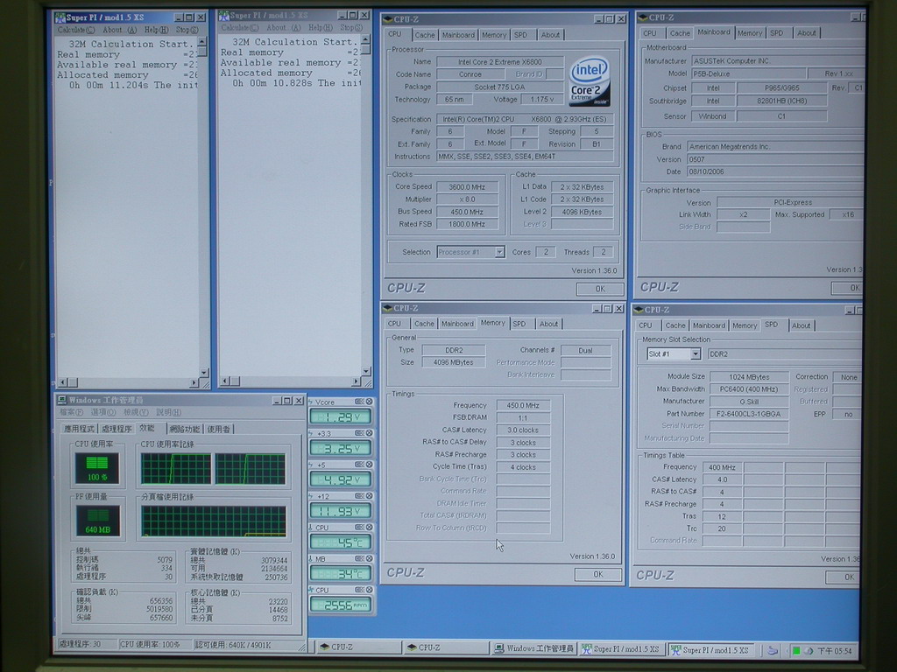
Task: Open settings icon on the MB temperature row
Action: [359, 559]
